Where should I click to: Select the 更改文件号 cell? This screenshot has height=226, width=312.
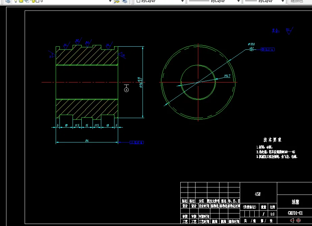coord(213,201)
